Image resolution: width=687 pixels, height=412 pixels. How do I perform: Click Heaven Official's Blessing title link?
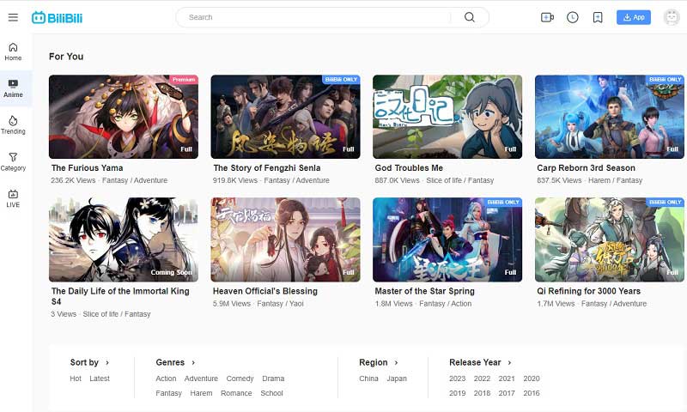[x=265, y=291]
